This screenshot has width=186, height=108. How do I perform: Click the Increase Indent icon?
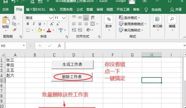pyautogui.click(x=80, y=30)
